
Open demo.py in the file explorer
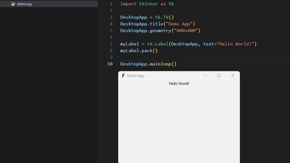[x=25, y=4]
